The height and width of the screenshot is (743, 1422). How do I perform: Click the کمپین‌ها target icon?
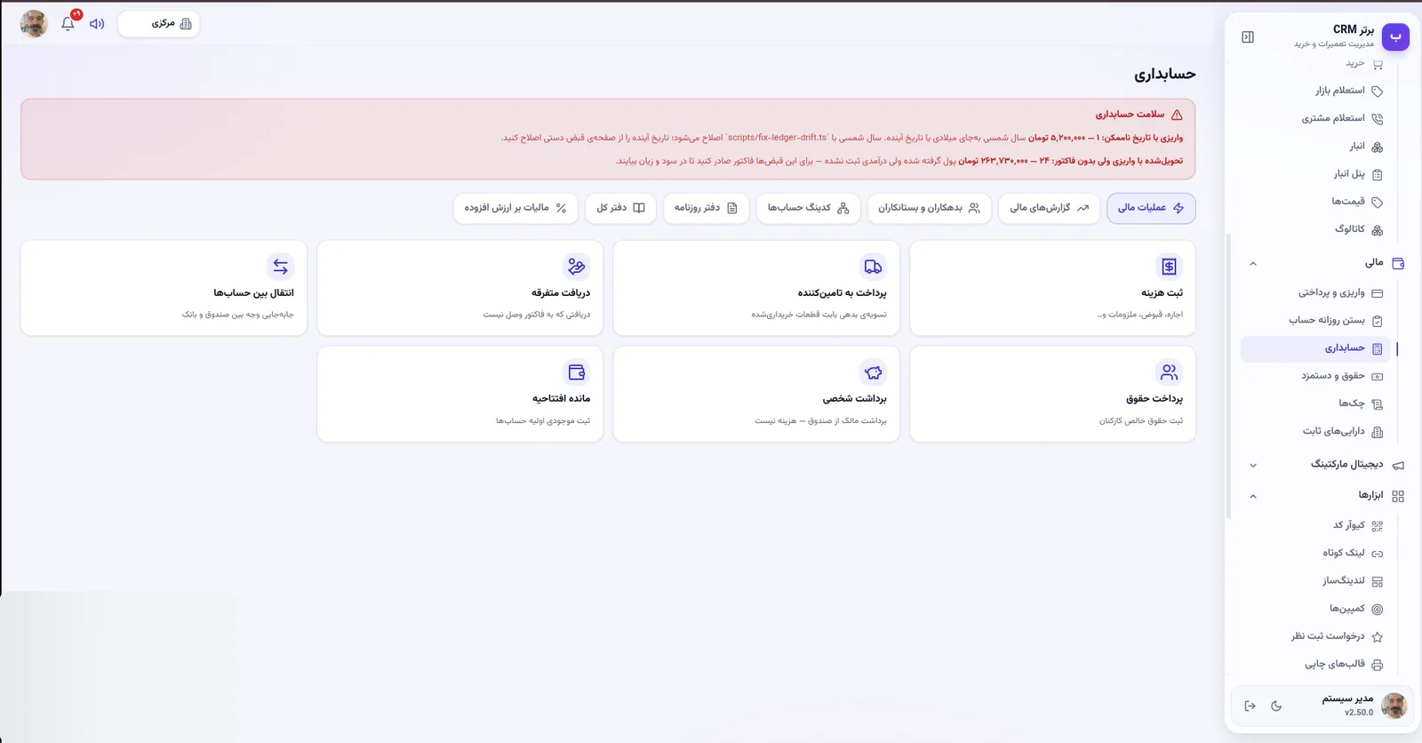pos(1378,609)
